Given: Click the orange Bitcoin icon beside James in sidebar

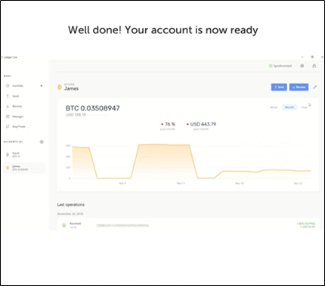Looking at the screenshot, I should point(8,168).
